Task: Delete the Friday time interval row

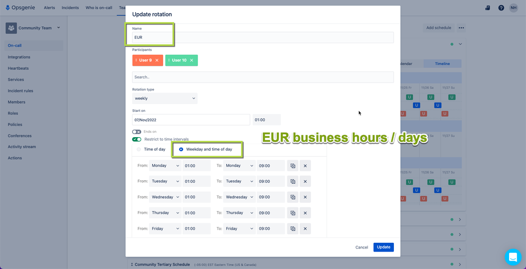Action: [305, 229]
